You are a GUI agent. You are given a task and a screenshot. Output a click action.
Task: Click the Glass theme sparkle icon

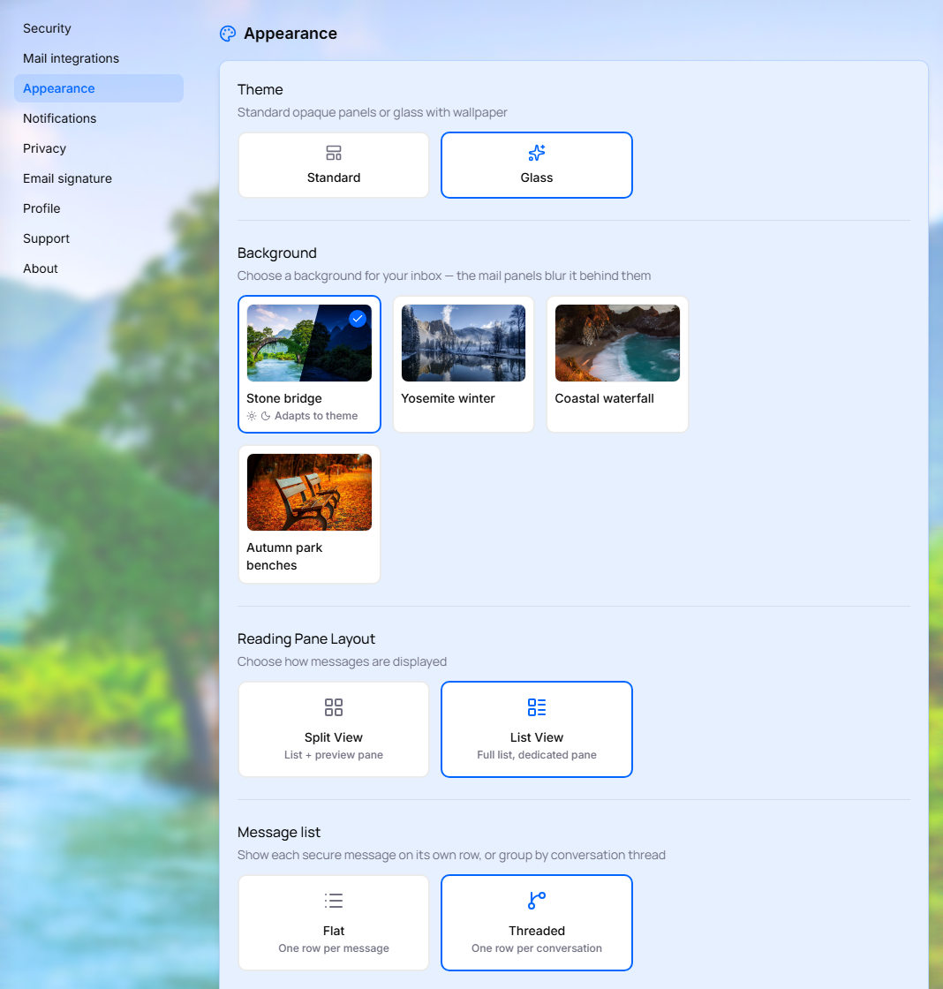coord(537,153)
